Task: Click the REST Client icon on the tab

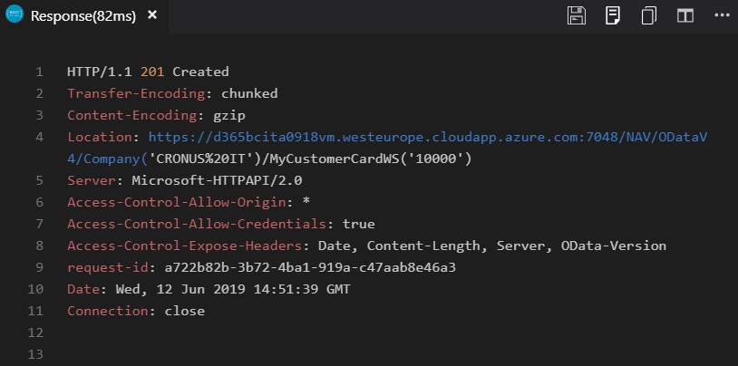Action: [15, 15]
